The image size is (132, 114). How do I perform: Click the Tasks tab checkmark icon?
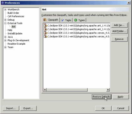click(63, 20)
